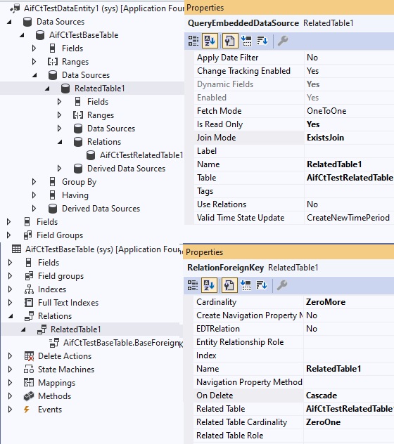Click the empty Label property field
Image resolution: width=394 pixels, height=444 pixels.
coord(349,151)
